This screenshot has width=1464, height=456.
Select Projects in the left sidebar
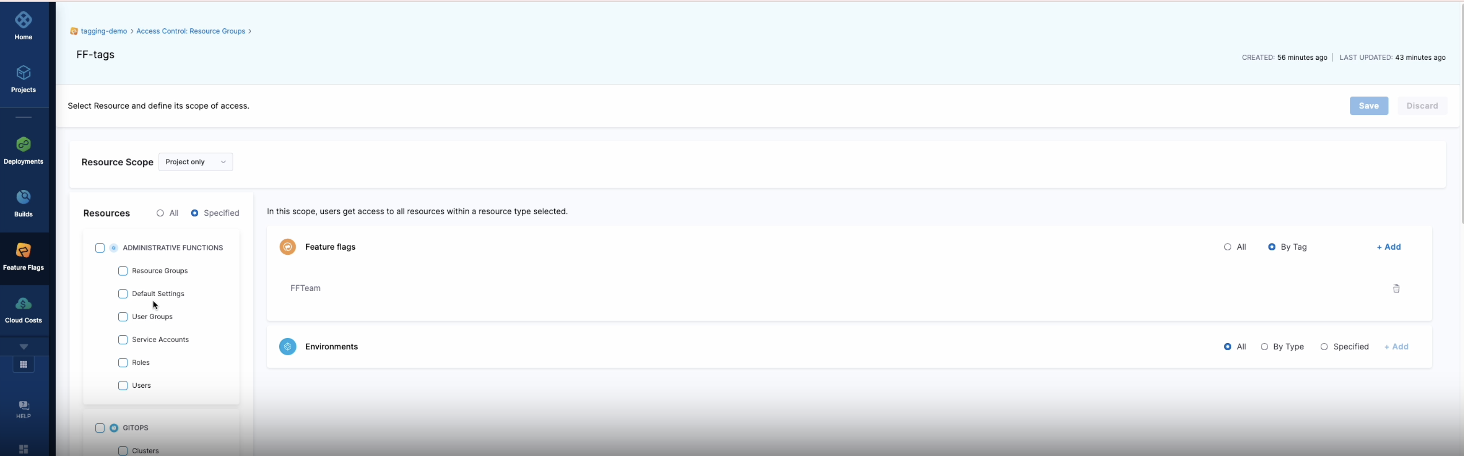point(23,78)
